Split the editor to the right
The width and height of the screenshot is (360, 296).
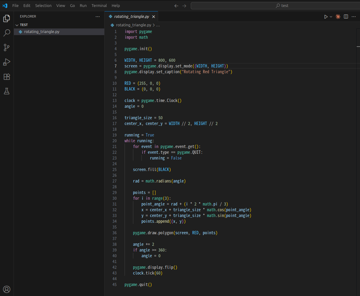pyautogui.click(x=346, y=17)
